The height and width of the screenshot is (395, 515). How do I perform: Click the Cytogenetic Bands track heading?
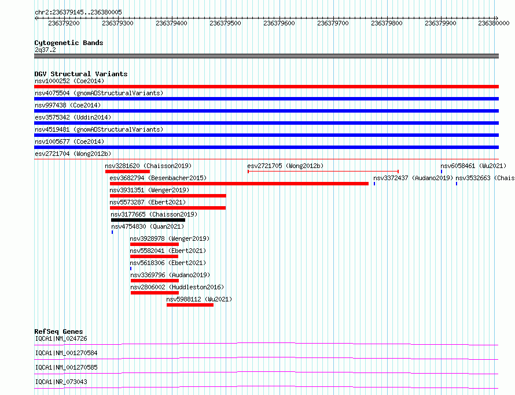[x=69, y=43]
